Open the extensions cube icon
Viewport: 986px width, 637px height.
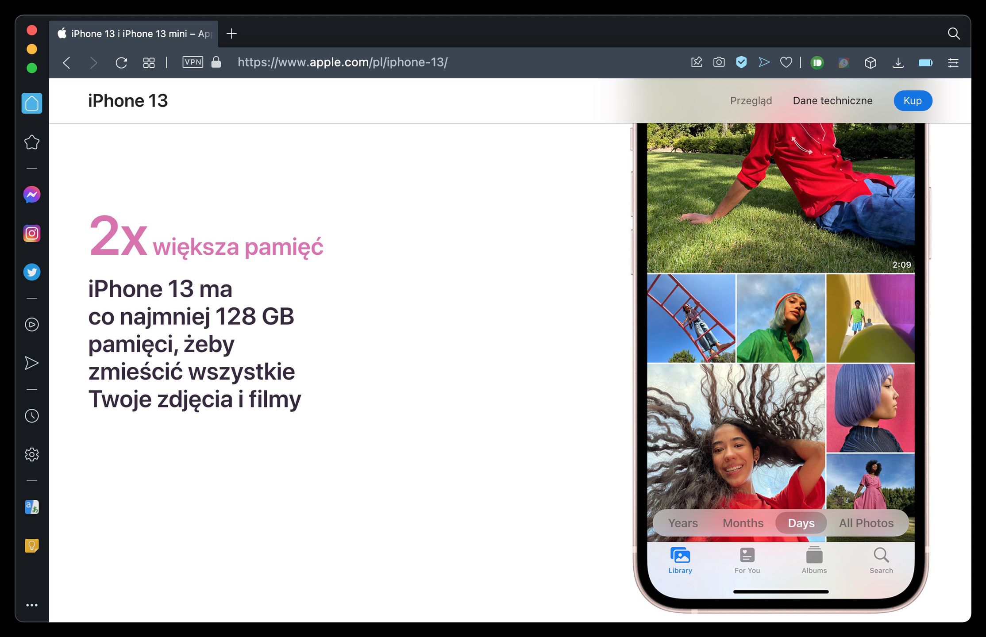coord(870,63)
